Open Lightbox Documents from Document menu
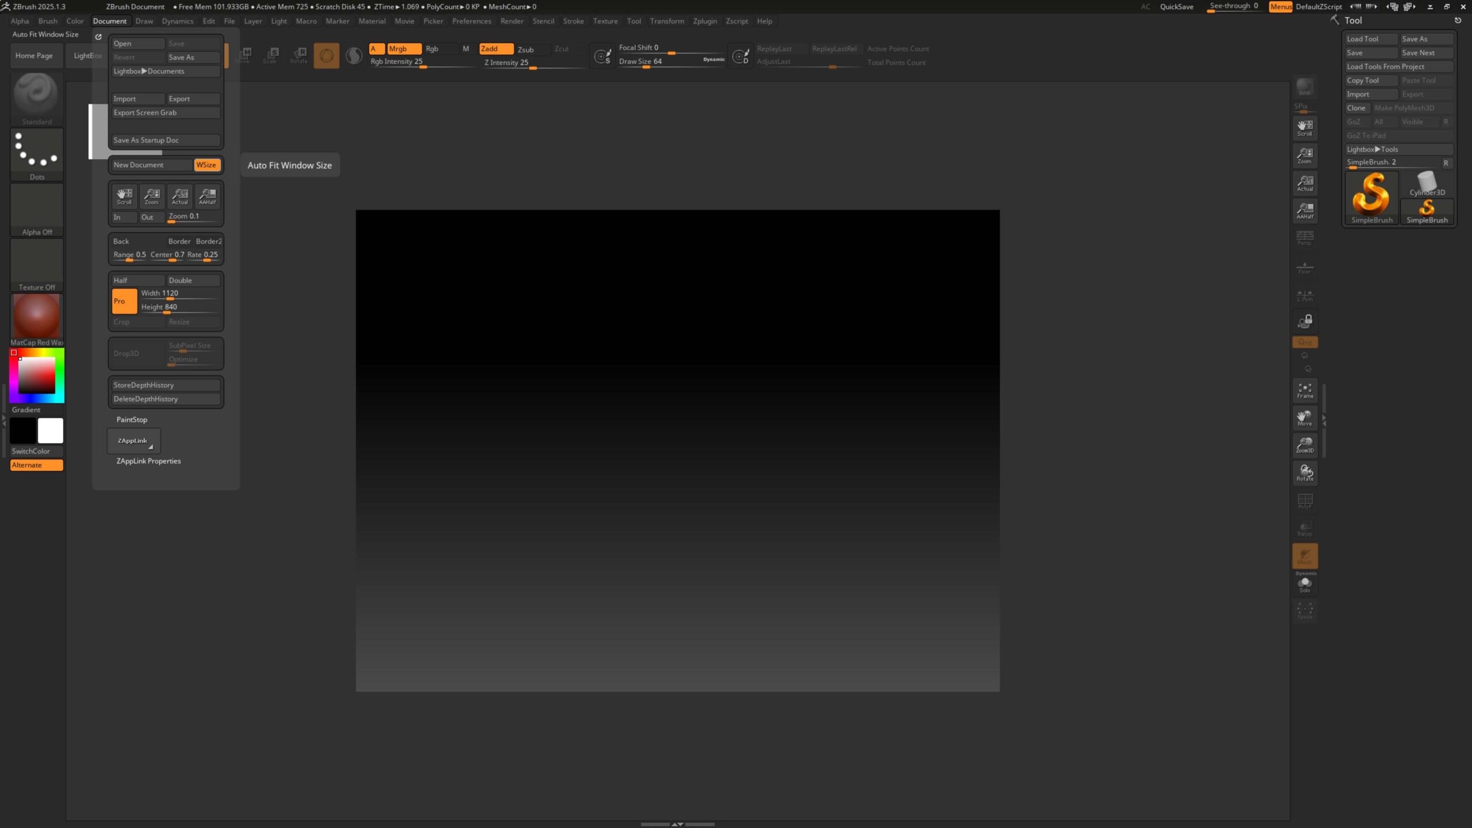The height and width of the screenshot is (828, 1472). [x=166, y=71]
